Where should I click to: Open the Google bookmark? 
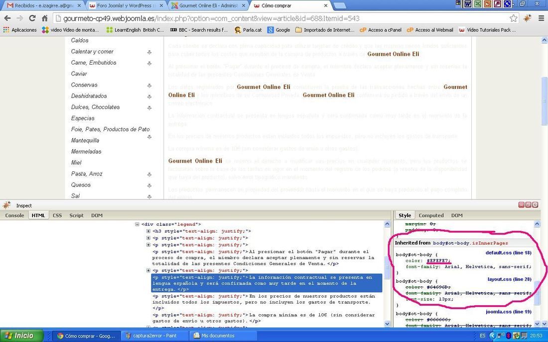point(279,30)
